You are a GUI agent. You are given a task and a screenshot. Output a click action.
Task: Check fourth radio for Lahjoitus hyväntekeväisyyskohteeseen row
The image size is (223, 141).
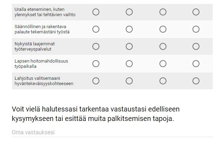tap(196, 81)
